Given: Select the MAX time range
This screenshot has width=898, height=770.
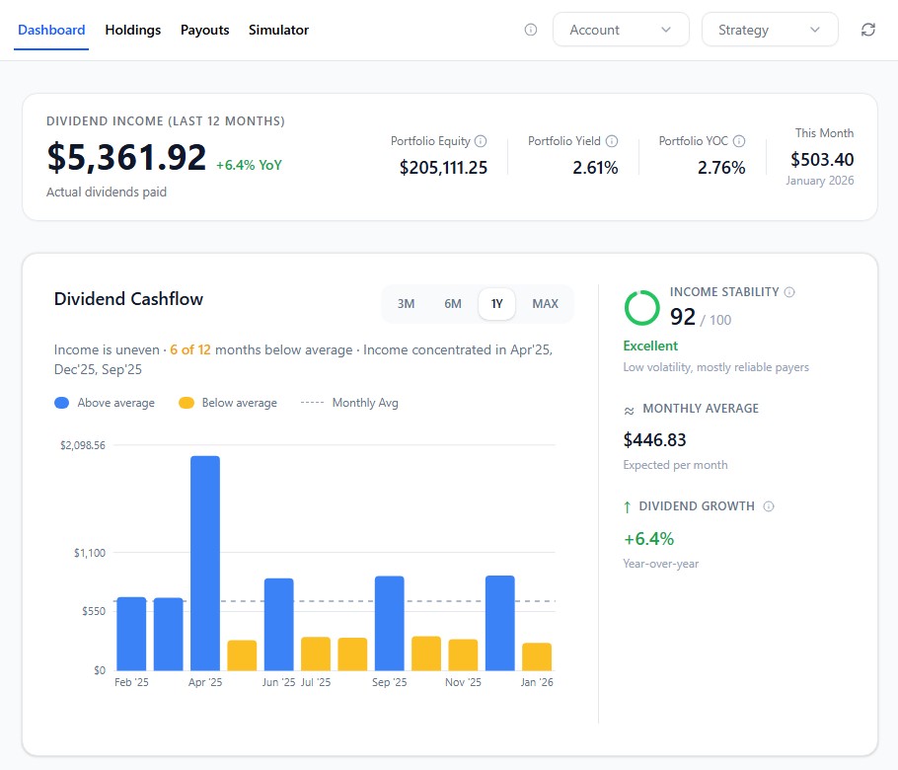Looking at the screenshot, I should point(545,304).
